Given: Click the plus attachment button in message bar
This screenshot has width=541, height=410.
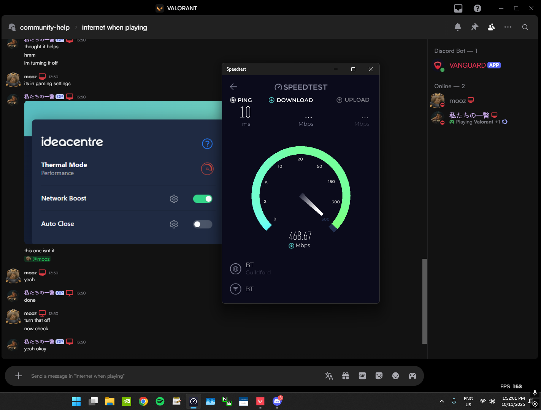Looking at the screenshot, I should [19, 376].
